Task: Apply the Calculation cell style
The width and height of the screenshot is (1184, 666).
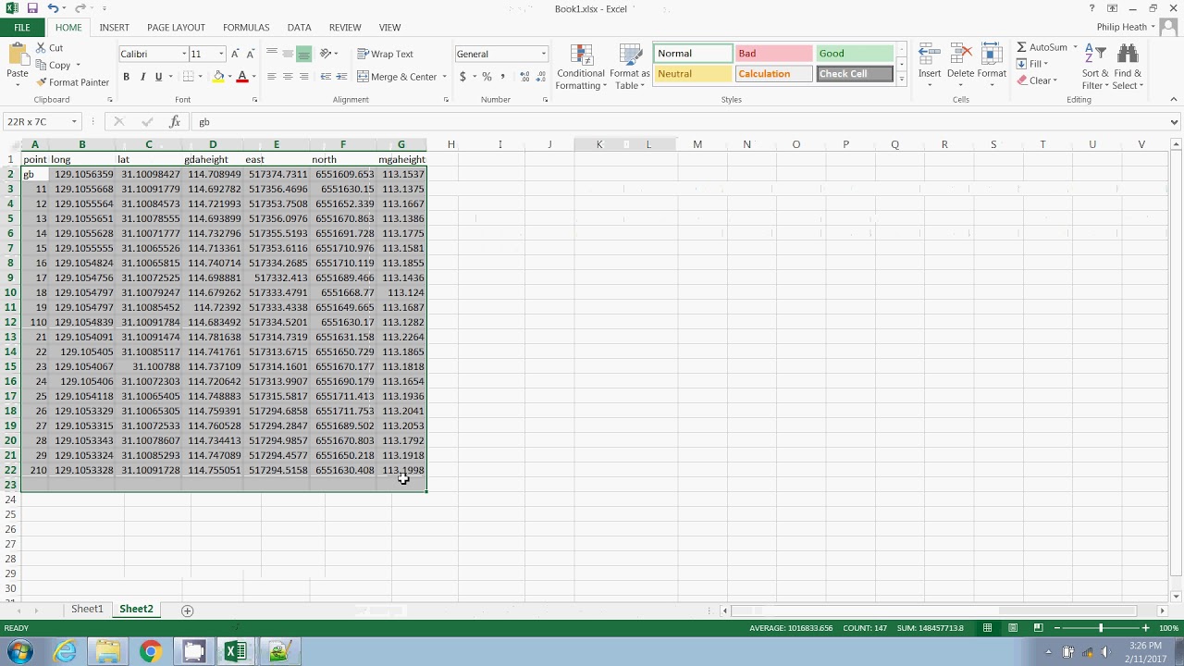Action: pos(773,74)
